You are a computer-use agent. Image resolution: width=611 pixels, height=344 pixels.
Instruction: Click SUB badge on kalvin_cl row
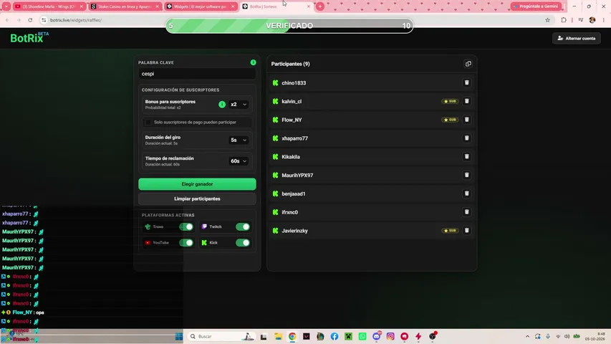pos(450,101)
